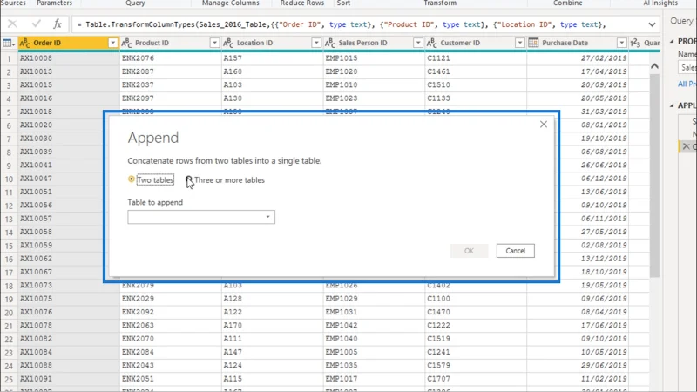Screen dimensions: 697x392
Task: Open Location ID column filter dropdown
Action: pos(316,43)
